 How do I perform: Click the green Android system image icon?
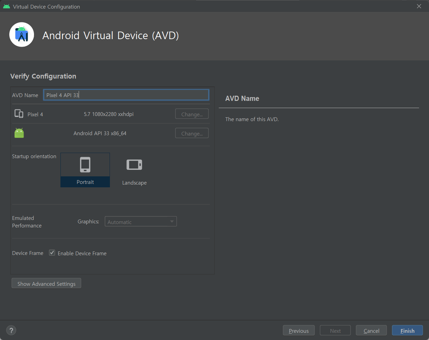pos(19,133)
